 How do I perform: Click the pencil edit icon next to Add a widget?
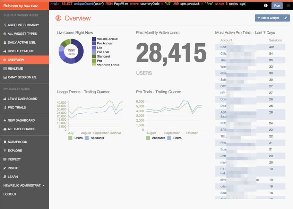tap(286, 18)
